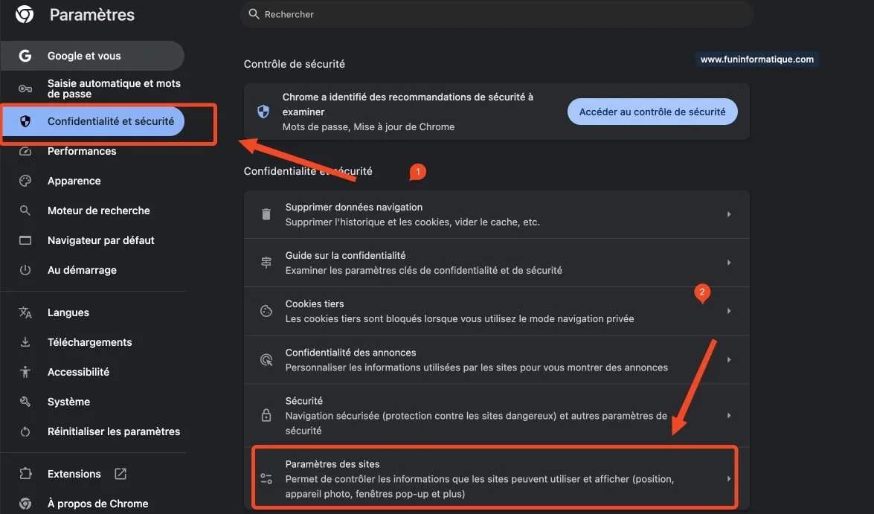The height and width of the screenshot is (514, 874).
Task: Select the lock icon next to Sécurité
Action: click(x=266, y=415)
